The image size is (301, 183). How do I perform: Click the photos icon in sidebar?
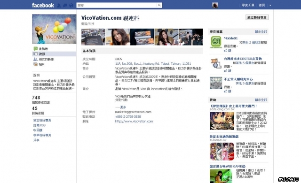pos(36,64)
